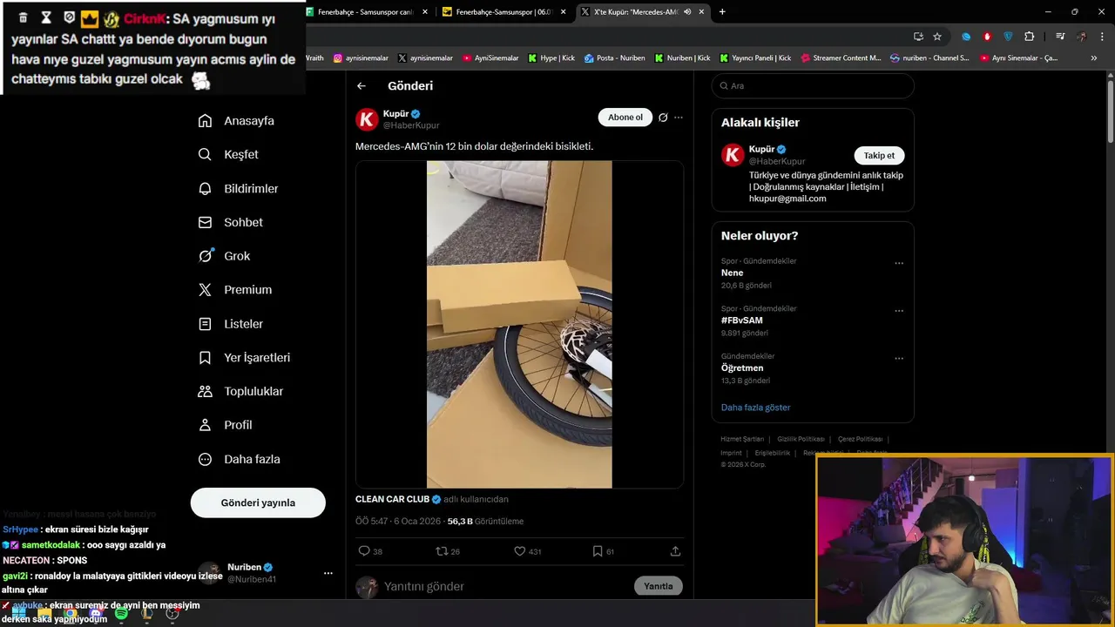This screenshot has width=1115, height=627.
Task: Go back with the Gönderi arrow
Action: (x=362, y=86)
